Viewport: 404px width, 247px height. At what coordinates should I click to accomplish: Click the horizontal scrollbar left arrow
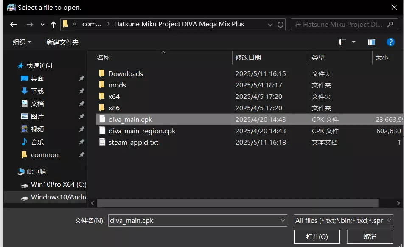click(x=93, y=203)
